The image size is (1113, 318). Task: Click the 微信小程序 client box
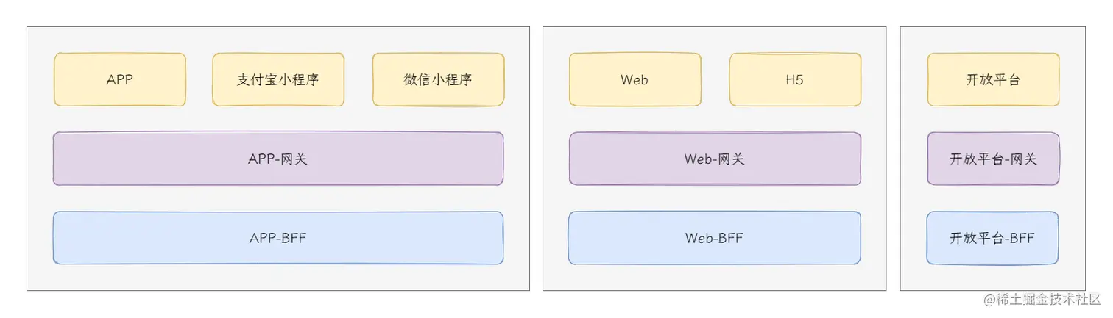point(438,79)
